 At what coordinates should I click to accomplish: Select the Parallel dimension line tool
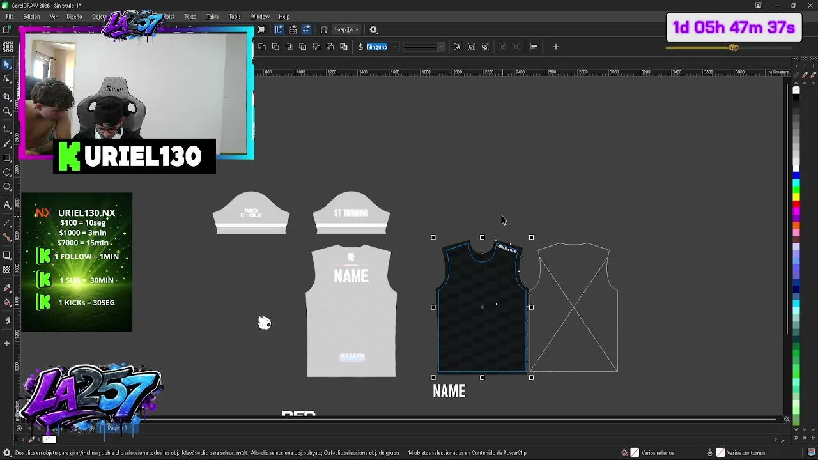click(7, 222)
